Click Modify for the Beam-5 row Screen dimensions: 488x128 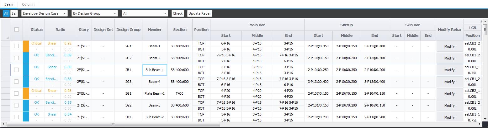449,106
